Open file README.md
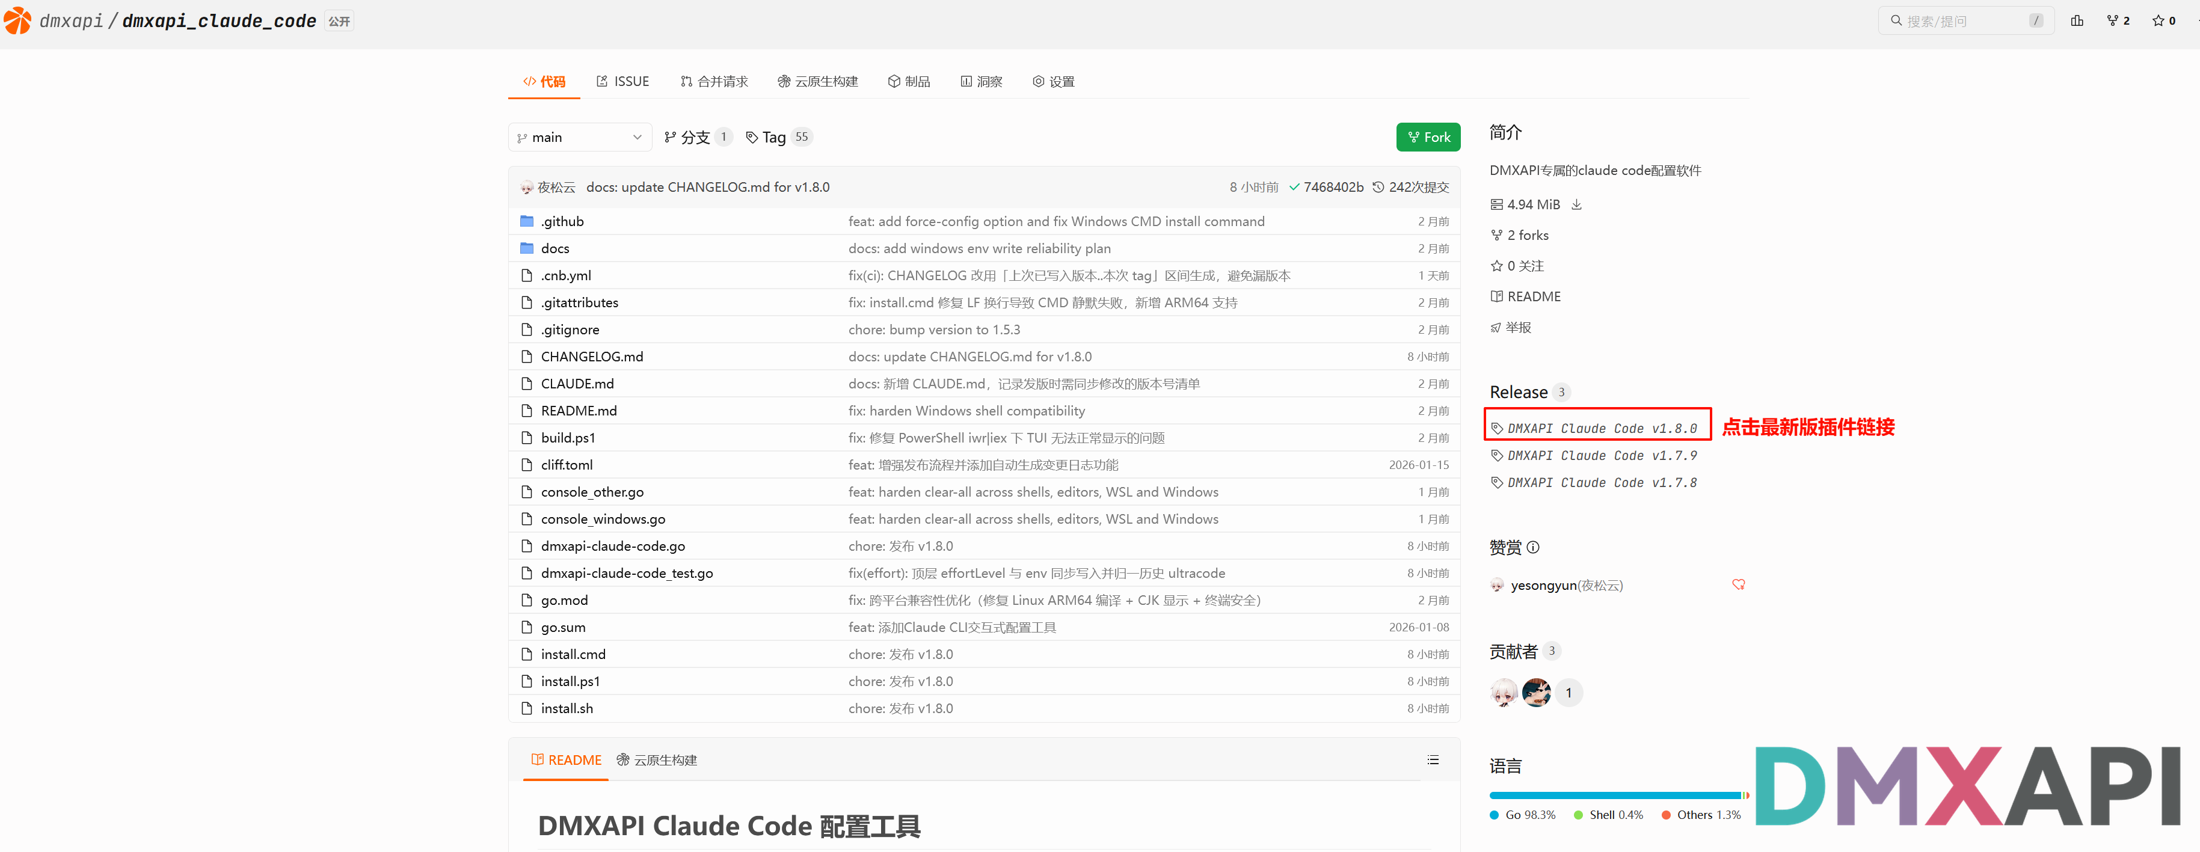Image resolution: width=2200 pixels, height=852 pixels. pos(578,411)
